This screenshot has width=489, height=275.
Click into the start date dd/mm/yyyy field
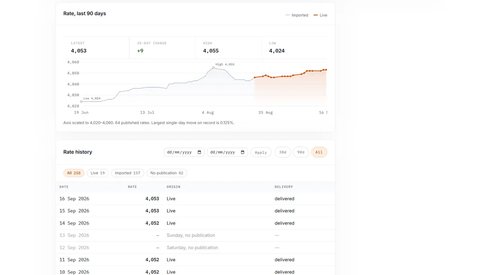point(184,152)
